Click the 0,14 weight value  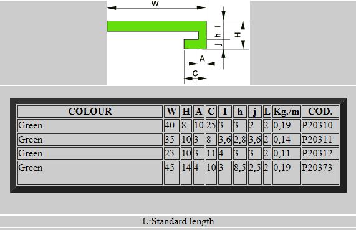pyautogui.click(x=282, y=140)
